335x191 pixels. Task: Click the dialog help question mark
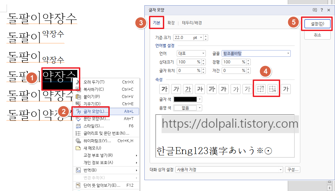[x=322, y=10]
